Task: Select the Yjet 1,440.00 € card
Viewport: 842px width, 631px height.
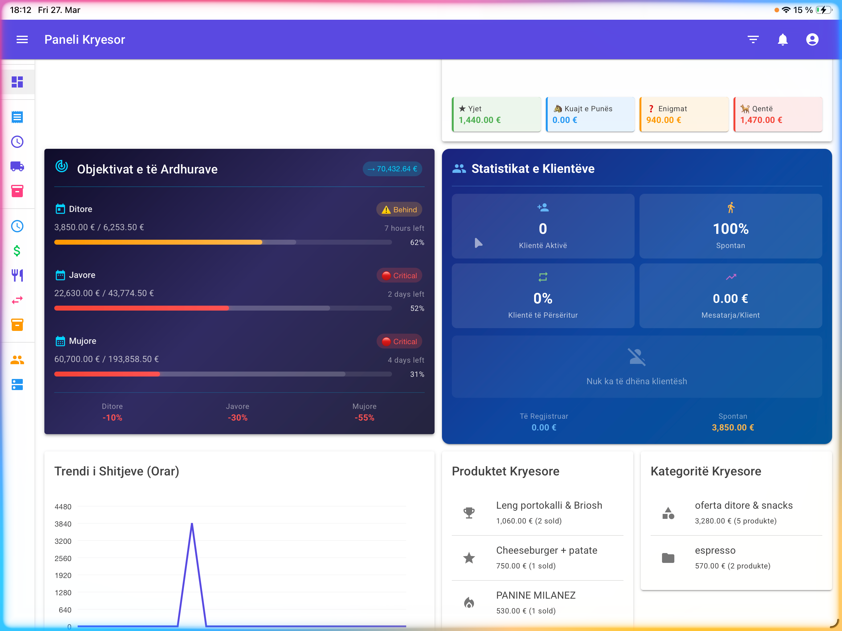Action: (x=497, y=114)
